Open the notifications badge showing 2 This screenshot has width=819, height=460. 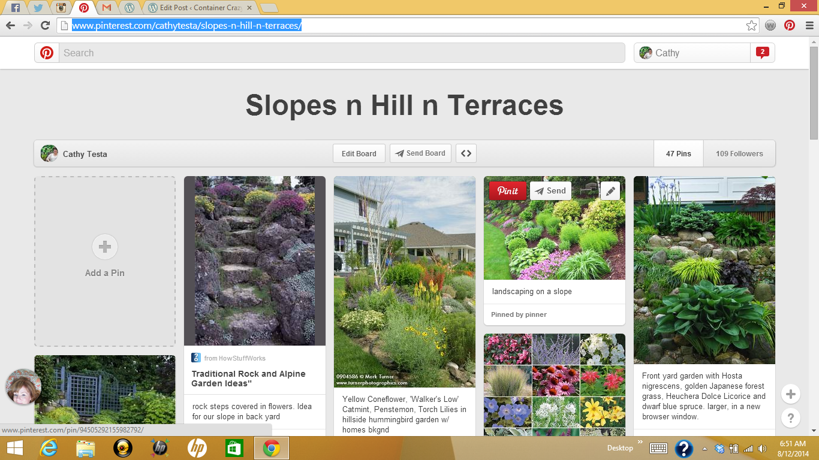point(762,53)
